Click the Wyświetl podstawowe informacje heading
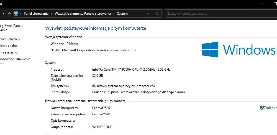 (x=96, y=28)
